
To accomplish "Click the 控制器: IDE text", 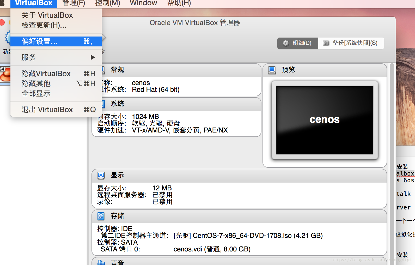I will (x=115, y=229).
